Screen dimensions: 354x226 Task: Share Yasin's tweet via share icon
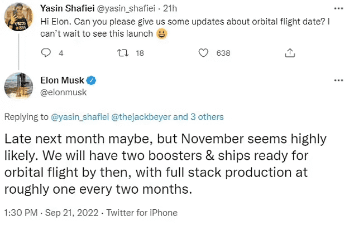click(290, 53)
